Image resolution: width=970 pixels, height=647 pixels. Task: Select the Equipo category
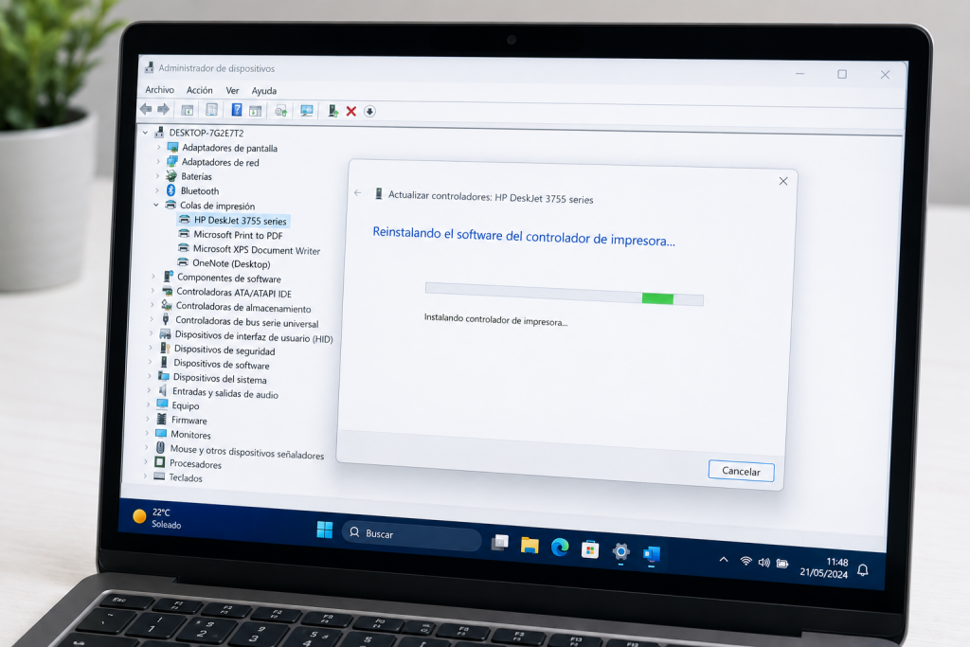pos(186,405)
